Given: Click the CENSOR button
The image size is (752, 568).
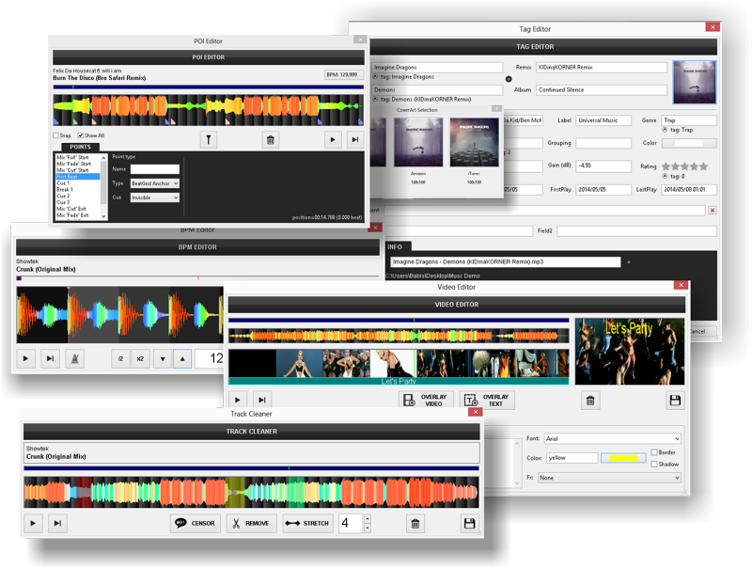Looking at the screenshot, I should 195,523.
